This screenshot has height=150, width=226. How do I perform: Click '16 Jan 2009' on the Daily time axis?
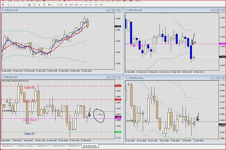130,141
